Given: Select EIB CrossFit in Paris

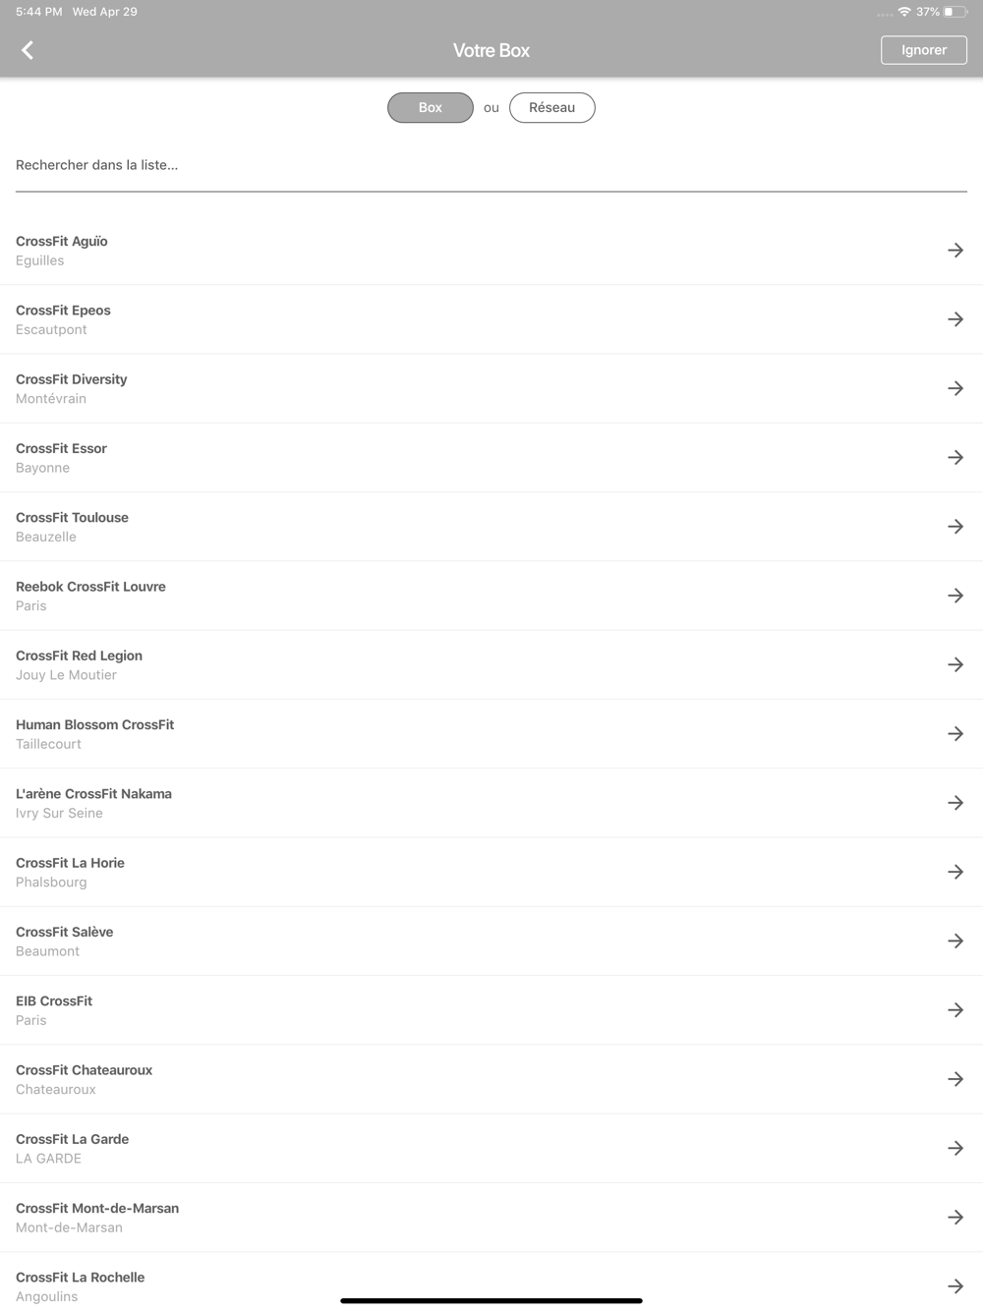Looking at the screenshot, I should click(491, 1010).
